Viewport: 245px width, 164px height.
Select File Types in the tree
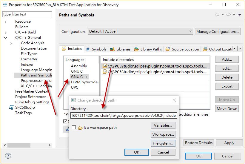point(29,54)
